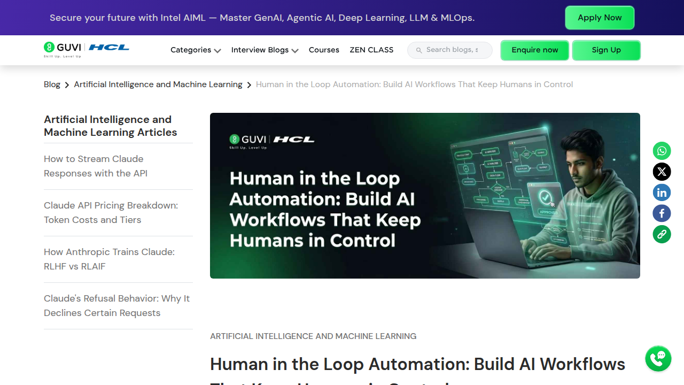This screenshot has width=684, height=385.
Task: Expand the Interview Blogs dropdown
Action: (x=265, y=50)
